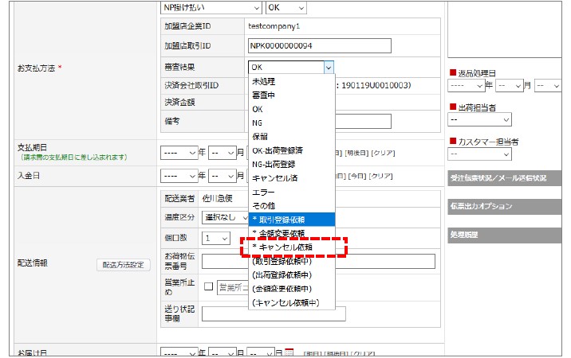The height and width of the screenshot is (358, 571).
Task: Choose (取引登録依頼中) option
Action: click(x=292, y=261)
